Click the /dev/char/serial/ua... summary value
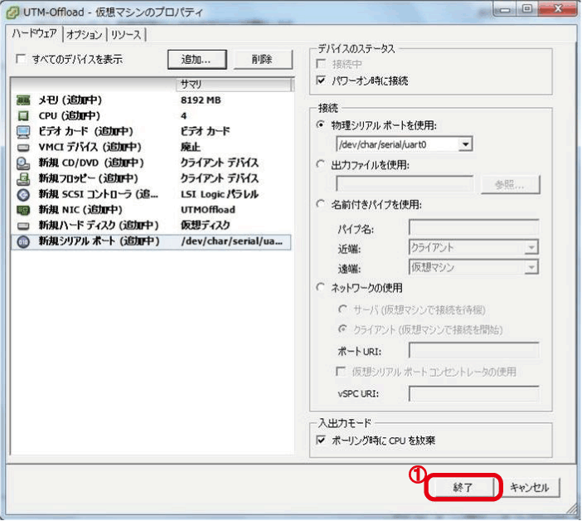The width and height of the screenshot is (582, 521). point(232,241)
